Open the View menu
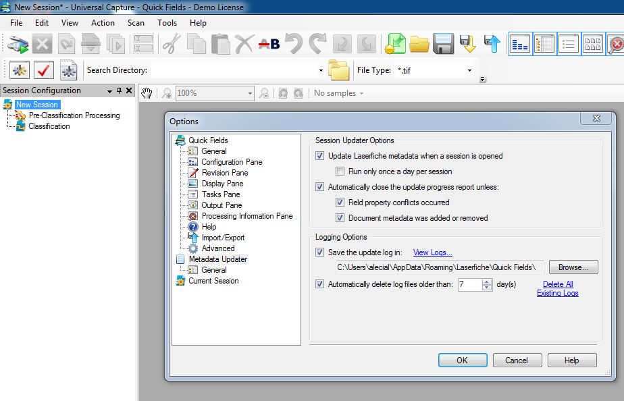 click(70, 23)
